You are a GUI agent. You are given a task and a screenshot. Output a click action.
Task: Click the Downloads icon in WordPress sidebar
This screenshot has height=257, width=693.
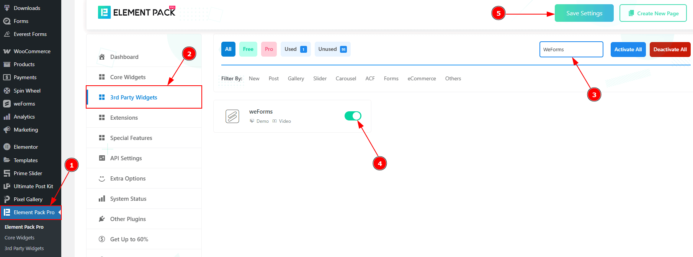[x=7, y=8]
